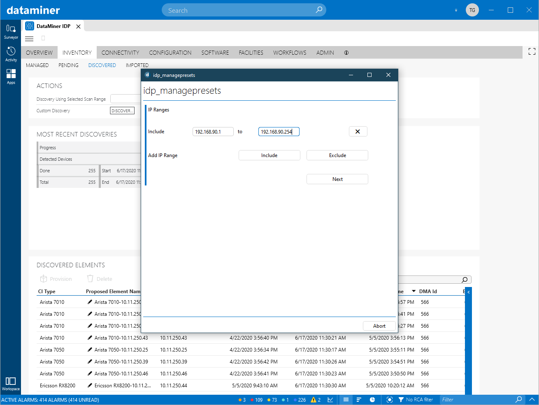Select the list view icon in alarm bar
This screenshot has width=539, height=405.
(x=346, y=400)
